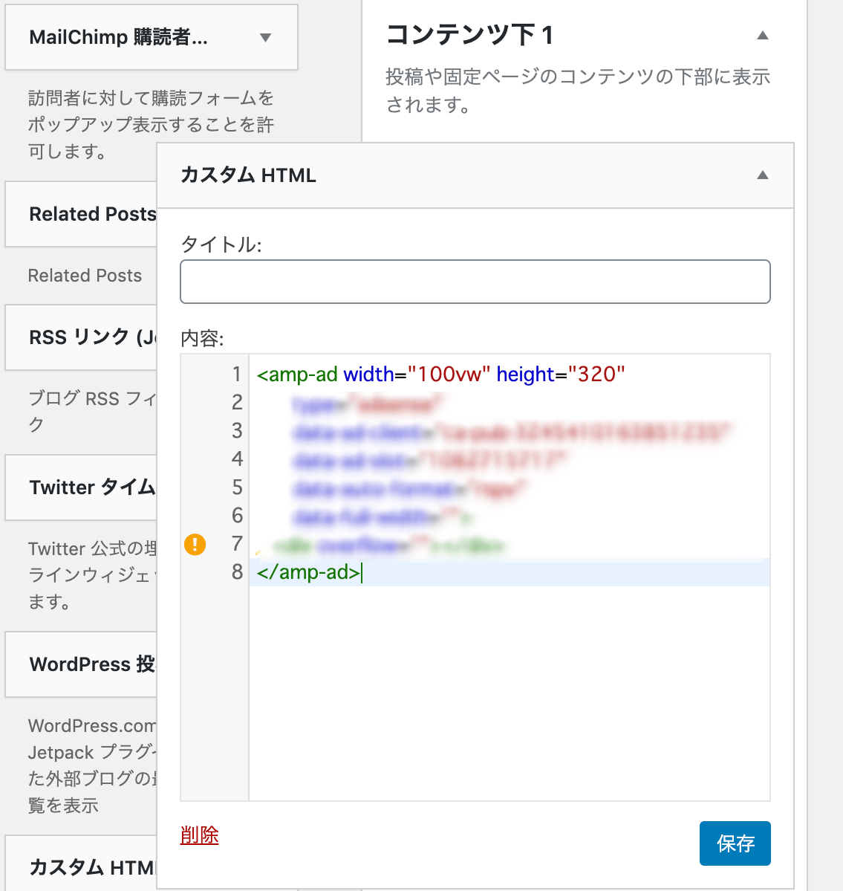Click the カスタム HTML panel header title
843x891 pixels.
click(249, 175)
